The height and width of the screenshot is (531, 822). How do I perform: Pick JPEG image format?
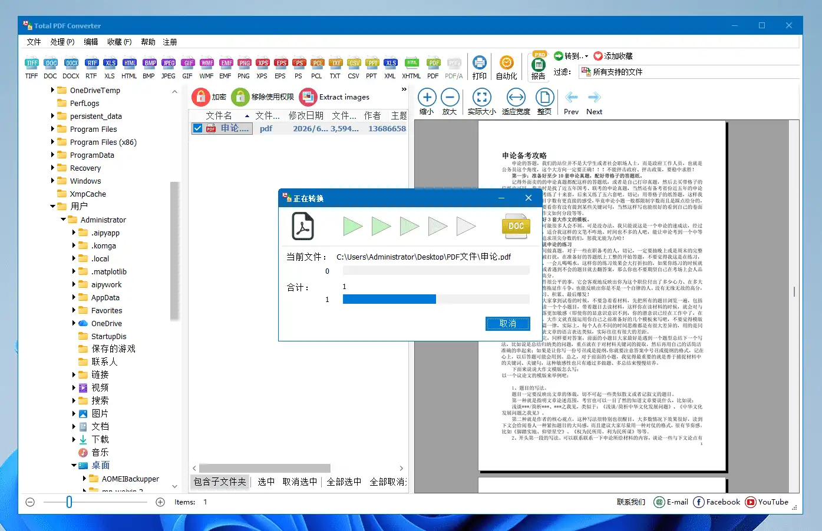(169, 68)
